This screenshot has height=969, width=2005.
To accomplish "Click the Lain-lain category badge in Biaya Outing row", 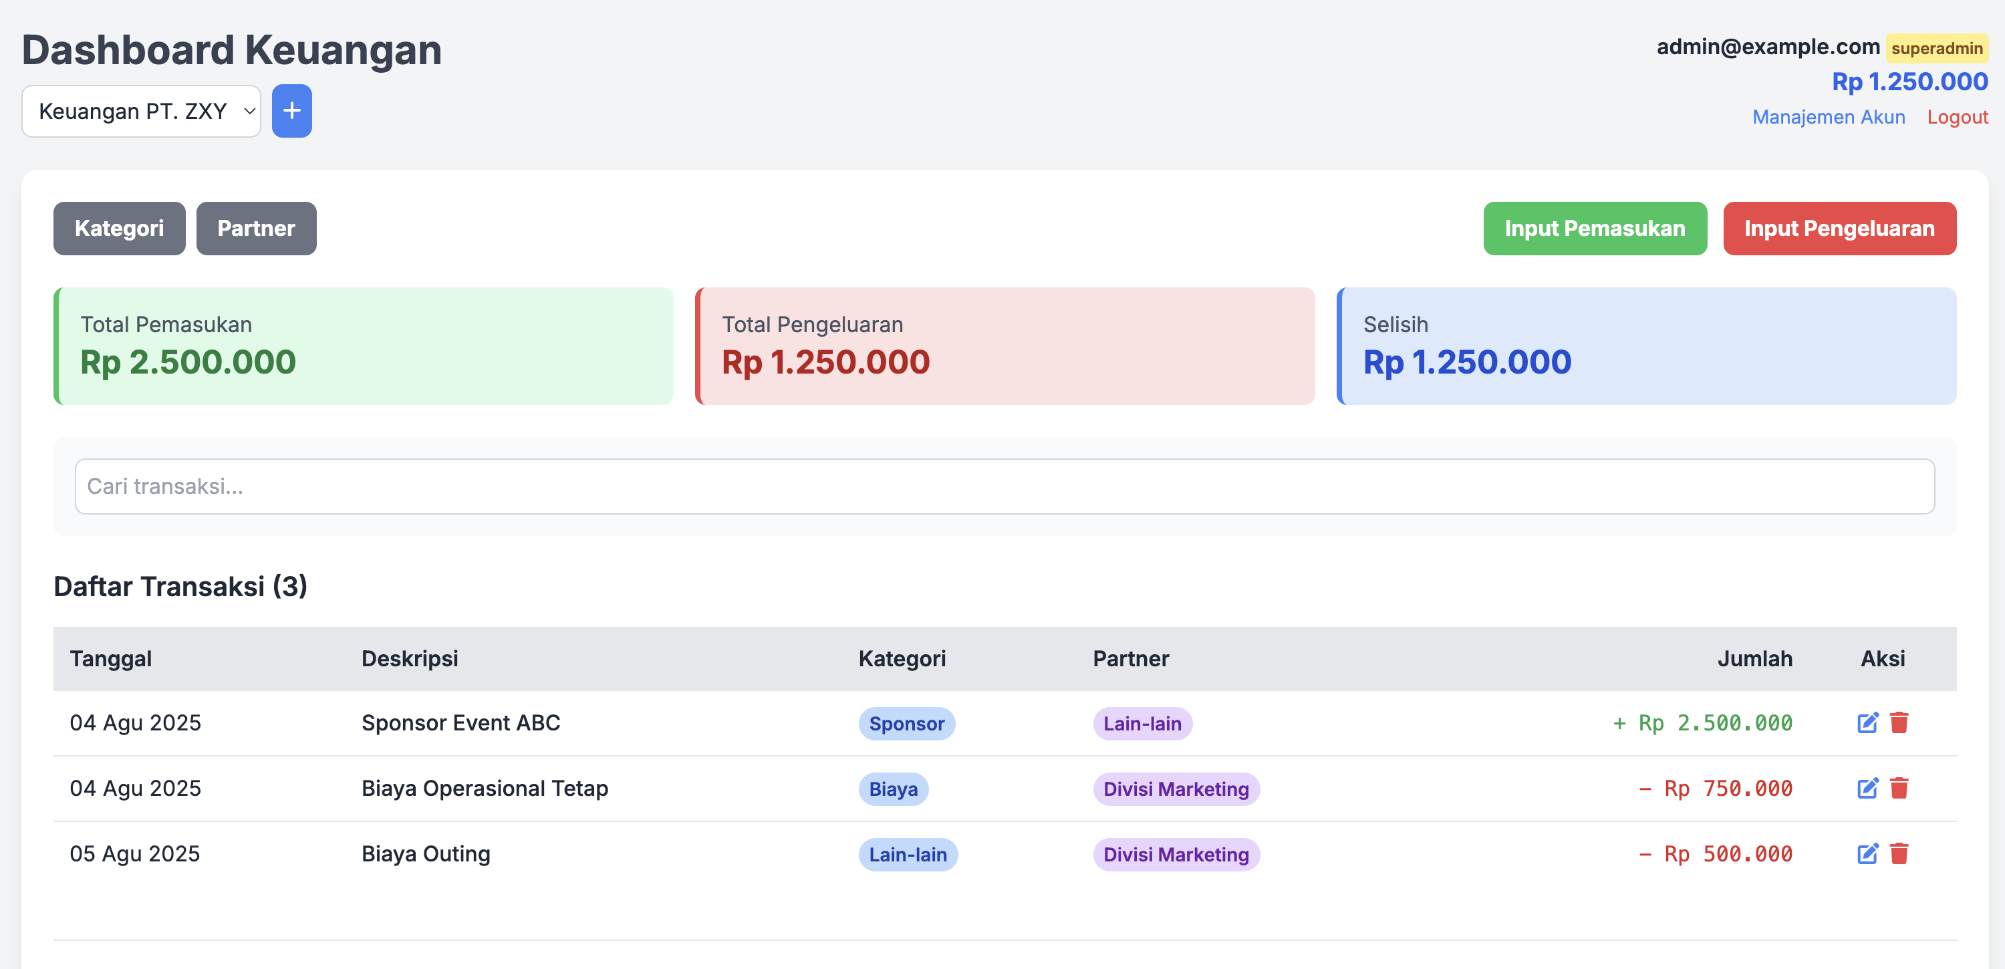I will coord(908,855).
